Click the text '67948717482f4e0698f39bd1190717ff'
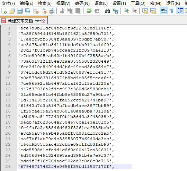This screenshot has height=171, width=187. (65, 166)
